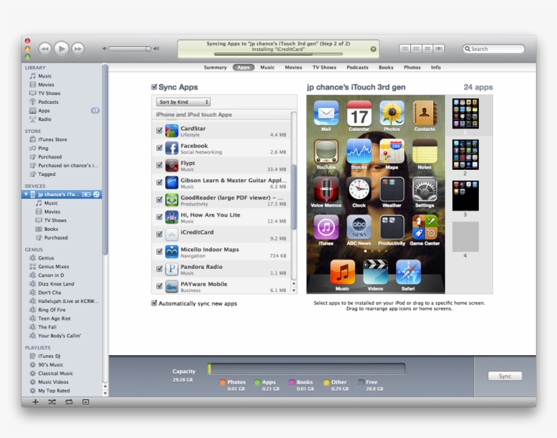Click the iTunes app icon on home screen

pyautogui.click(x=326, y=227)
